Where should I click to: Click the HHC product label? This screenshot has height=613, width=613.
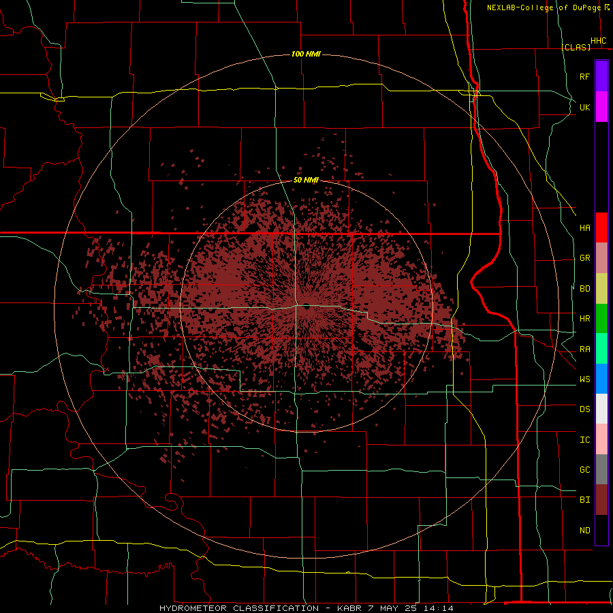[x=599, y=41]
